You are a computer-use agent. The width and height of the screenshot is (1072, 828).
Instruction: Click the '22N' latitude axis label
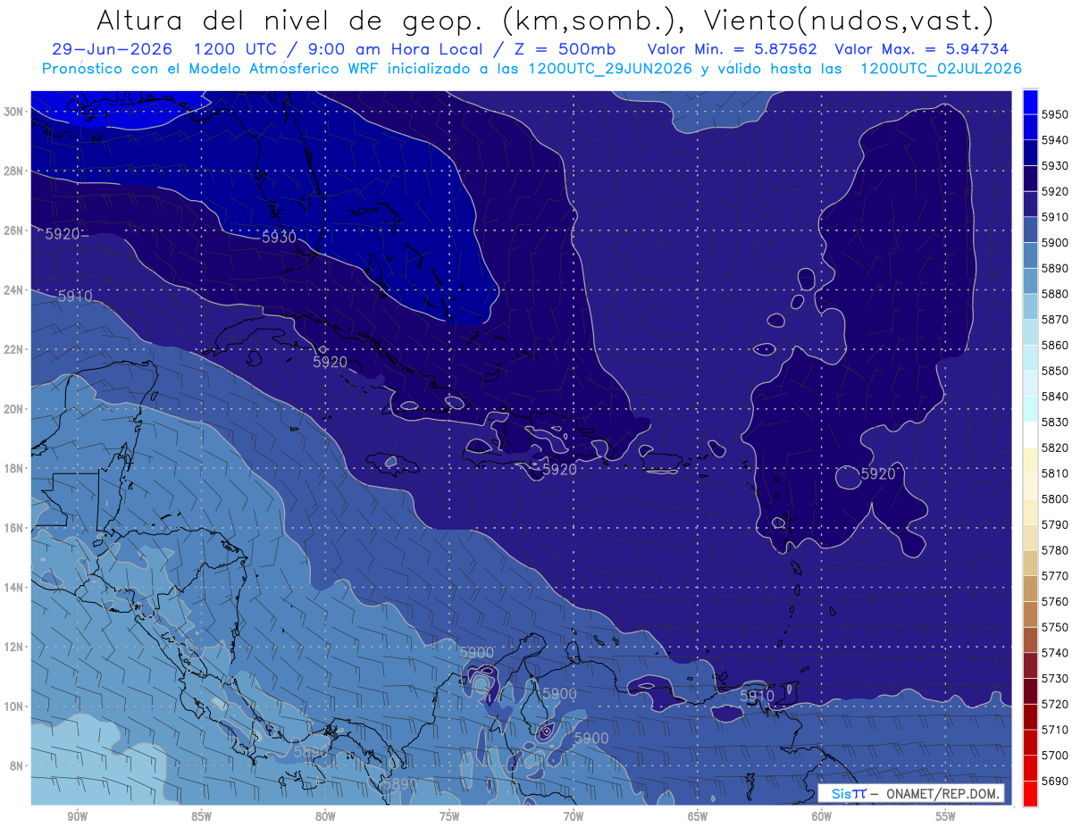(13, 349)
